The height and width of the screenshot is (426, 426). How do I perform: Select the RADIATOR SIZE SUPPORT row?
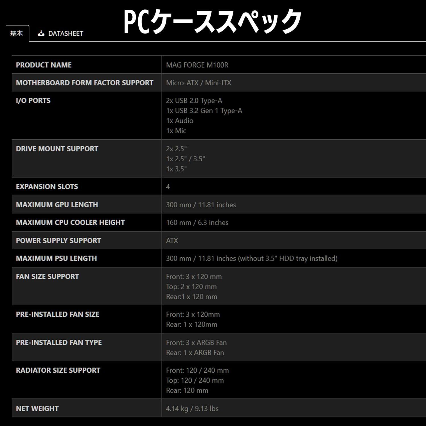[x=58, y=370]
